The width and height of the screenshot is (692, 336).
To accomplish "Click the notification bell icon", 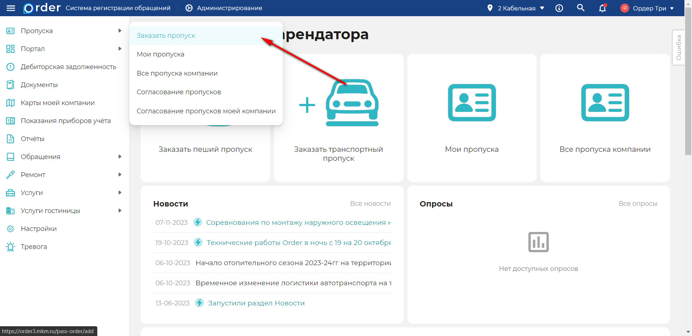I will tap(602, 8).
